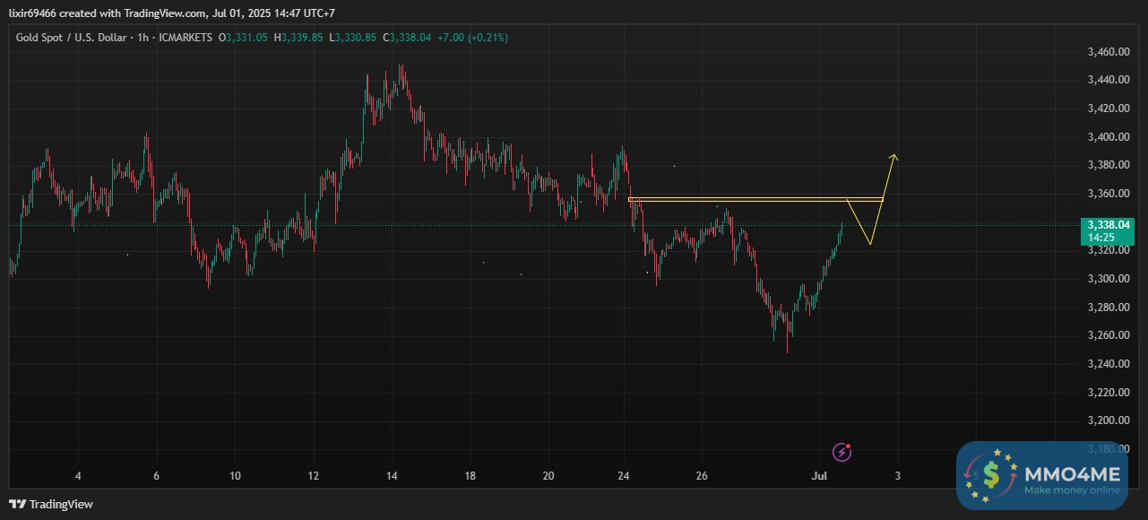Screen dimensions: 1148x520
Task: Click the MMO4ME dollar sign logo
Action: (990, 475)
